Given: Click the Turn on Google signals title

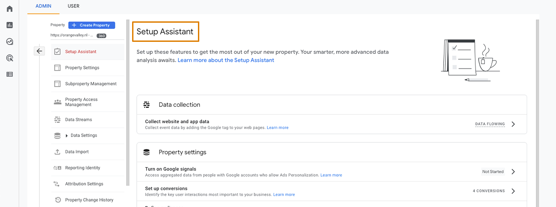Looking at the screenshot, I should tap(171, 169).
